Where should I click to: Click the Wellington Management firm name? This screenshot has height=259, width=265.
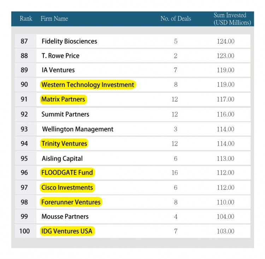click(x=78, y=129)
